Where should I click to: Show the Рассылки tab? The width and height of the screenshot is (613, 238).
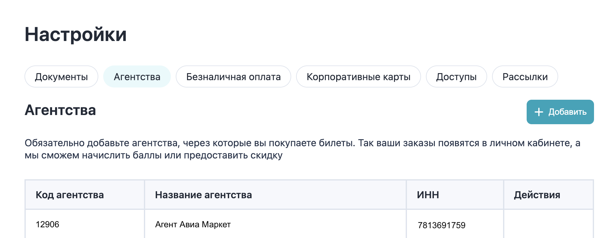pos(525,77)
